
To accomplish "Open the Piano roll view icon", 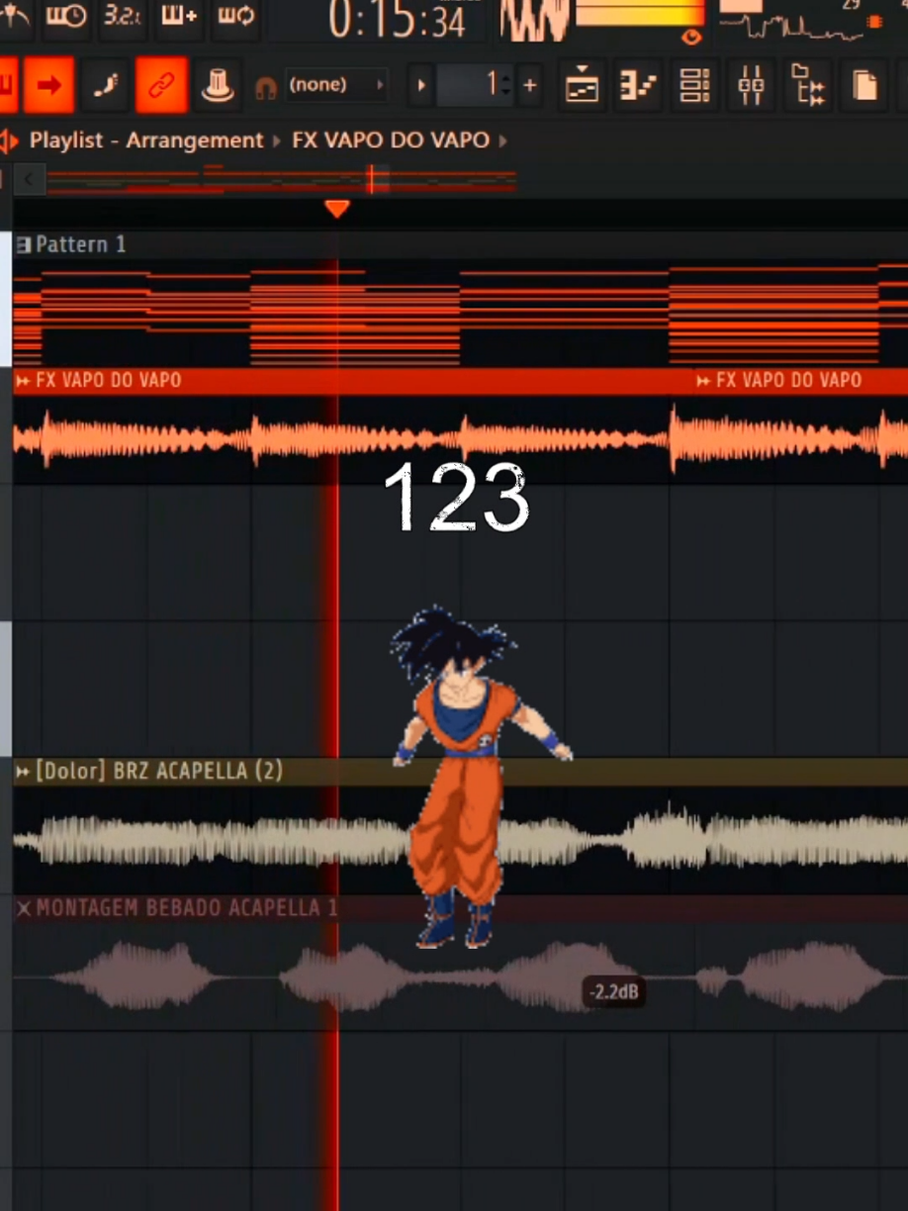I will (638, 86).
